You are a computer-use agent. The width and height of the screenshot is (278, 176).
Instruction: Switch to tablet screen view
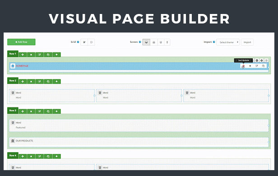tap(161, 42)
